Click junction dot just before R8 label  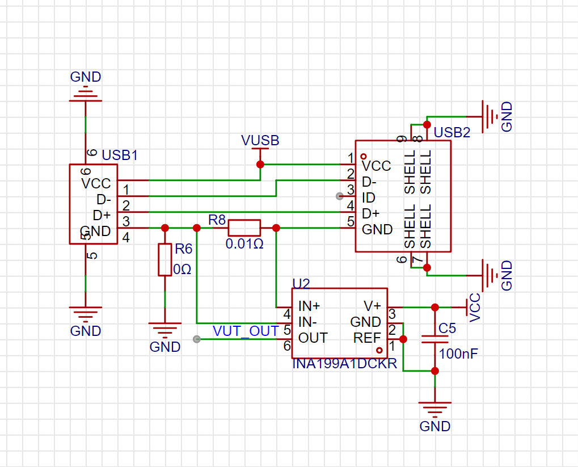(x=197, y=228)
